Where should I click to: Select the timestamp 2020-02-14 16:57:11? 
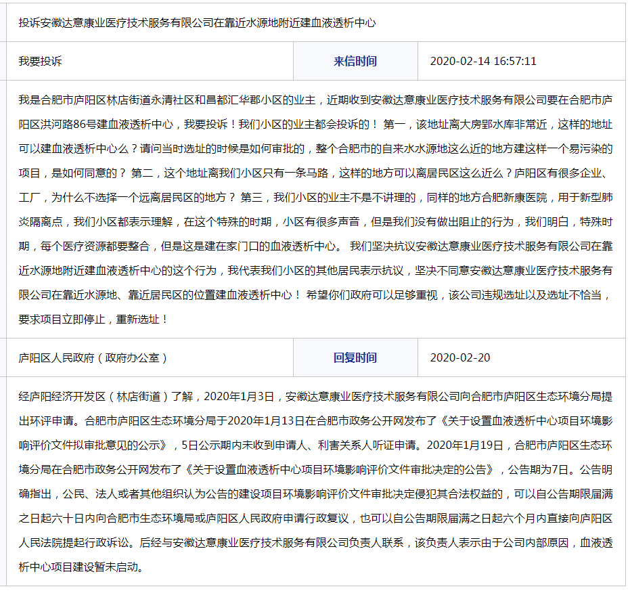pyautogui.click(x=483, y=61)
